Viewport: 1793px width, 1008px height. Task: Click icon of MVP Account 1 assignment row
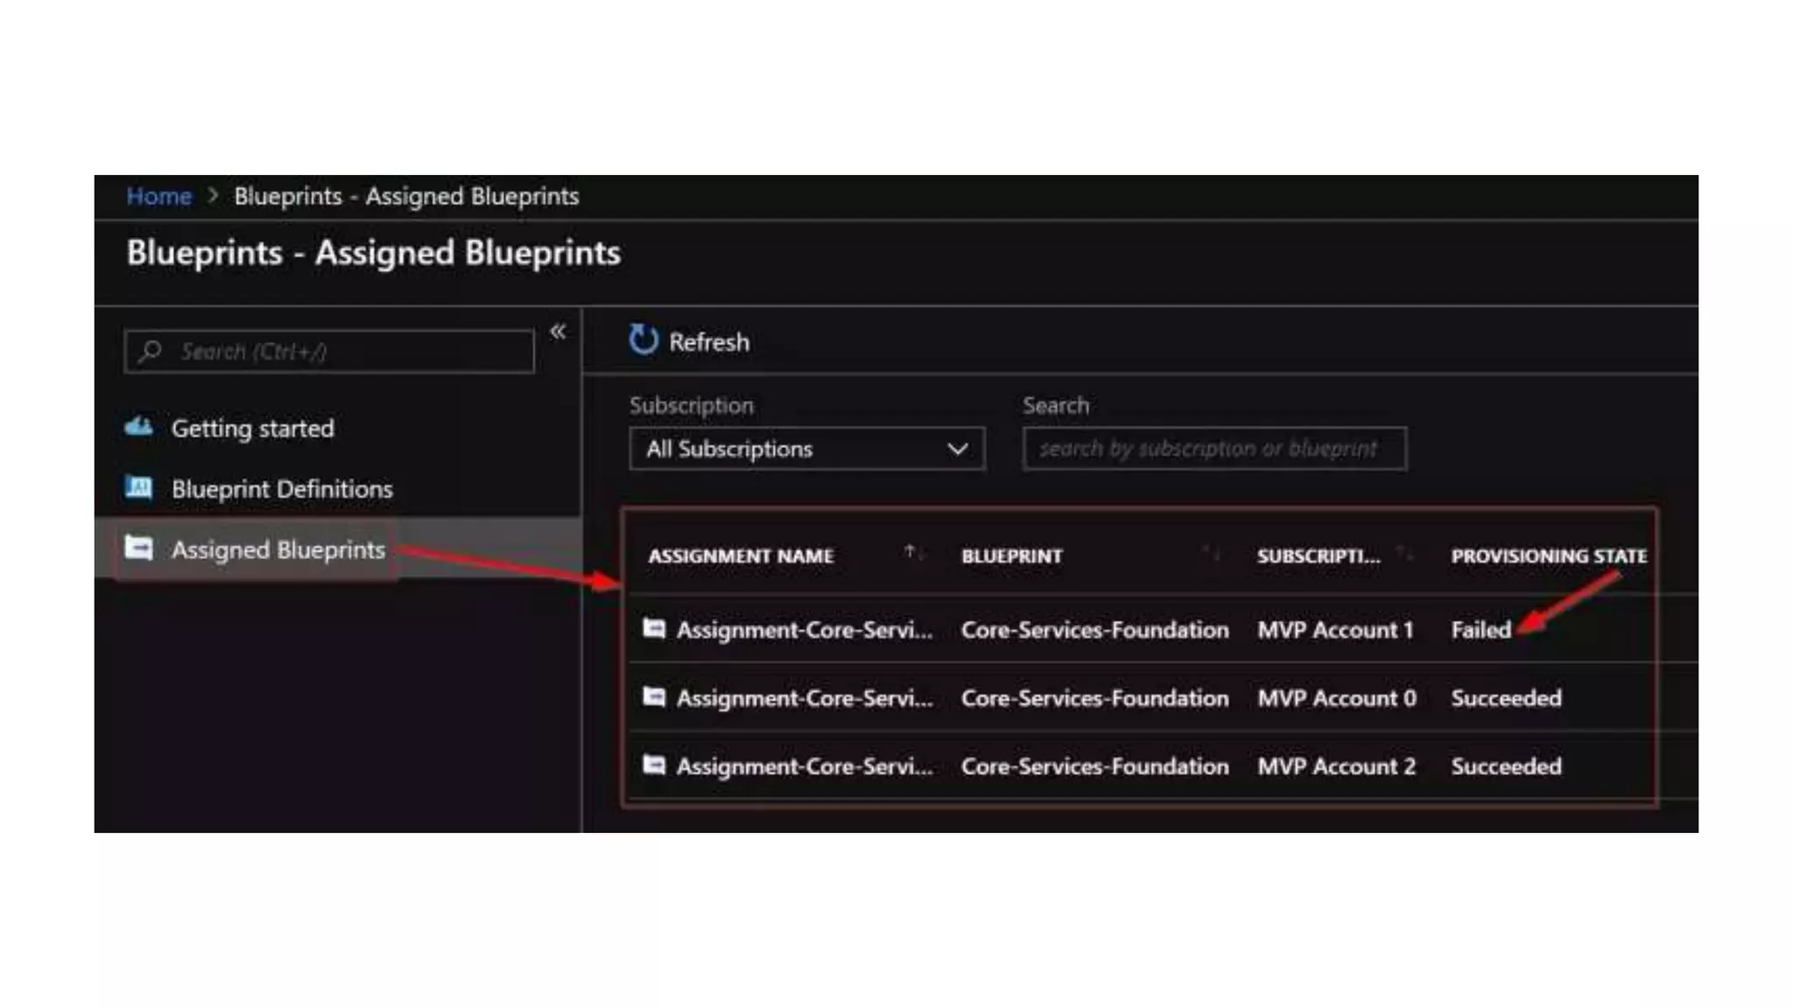click(x=654, y=628)
